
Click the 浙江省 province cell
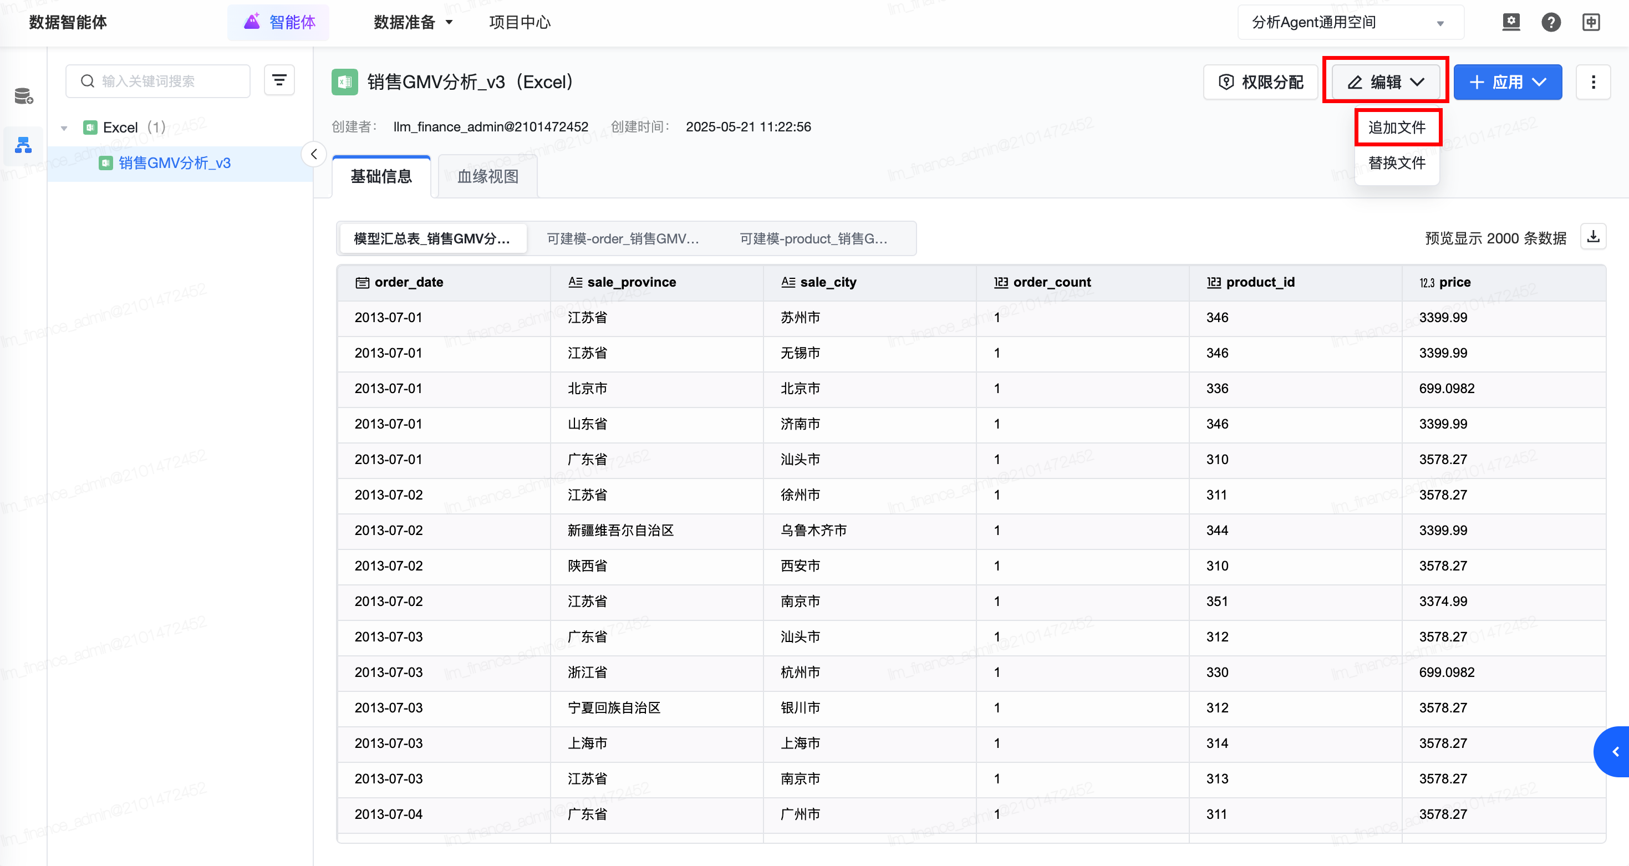pyautogui.click(x=656, y=673)
